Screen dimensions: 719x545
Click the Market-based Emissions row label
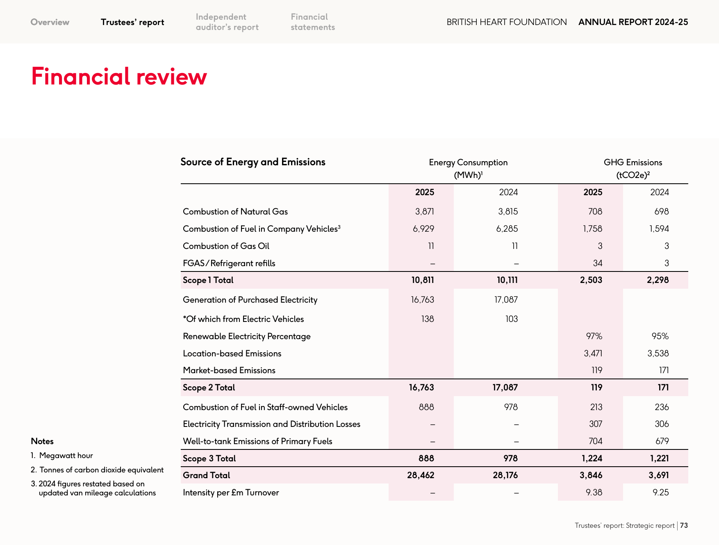pos(229,370)
